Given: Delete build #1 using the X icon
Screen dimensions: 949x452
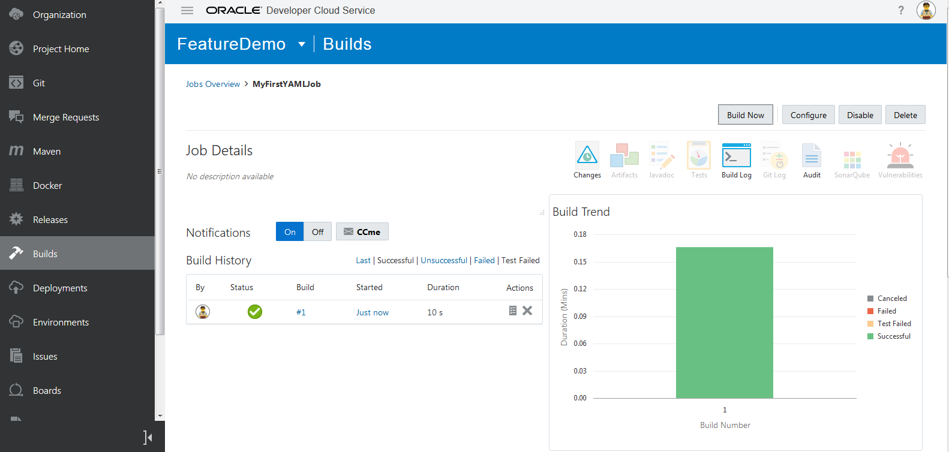Looking at the screenshot, I should tap(527, 311).
